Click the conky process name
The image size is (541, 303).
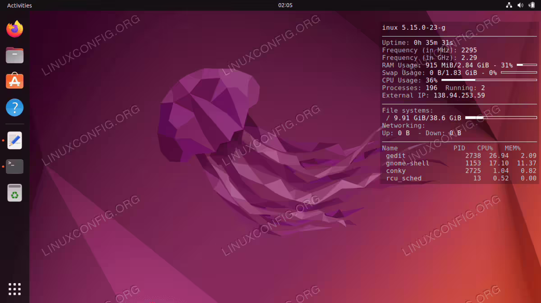point(395,171)
